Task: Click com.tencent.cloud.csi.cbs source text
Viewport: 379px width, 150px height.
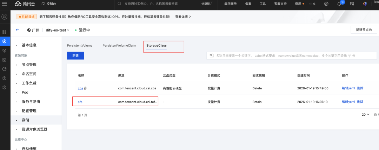Action: pyautogui.click(x=137, y=88)
